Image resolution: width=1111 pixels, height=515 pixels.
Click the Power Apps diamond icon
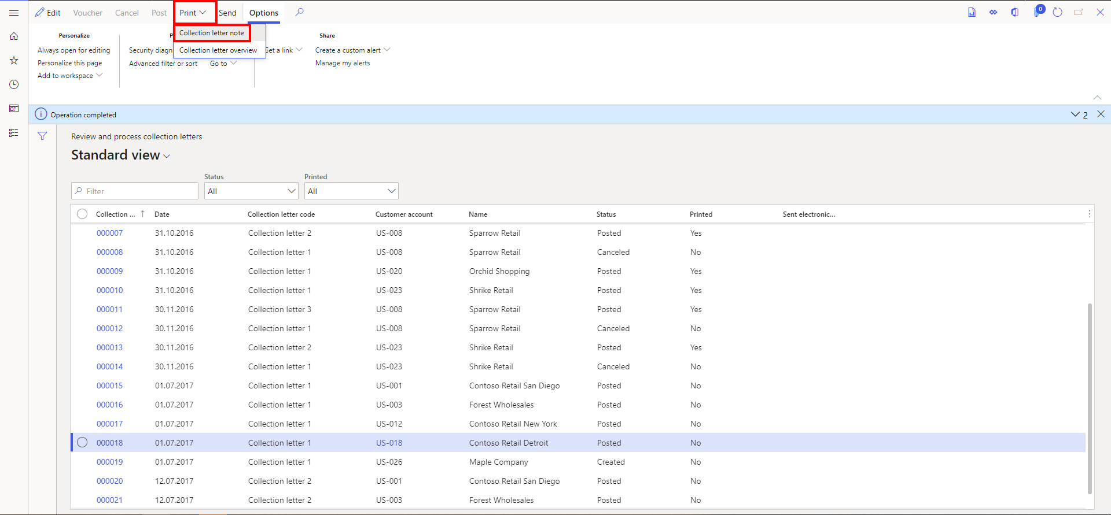coord(993,12)
